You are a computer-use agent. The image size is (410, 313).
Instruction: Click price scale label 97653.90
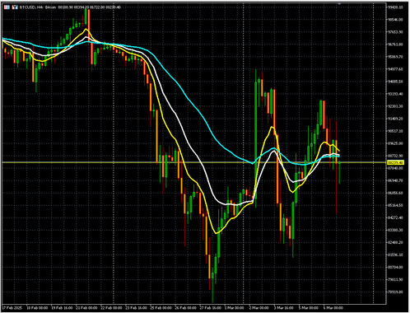click(x=395, y=32)
